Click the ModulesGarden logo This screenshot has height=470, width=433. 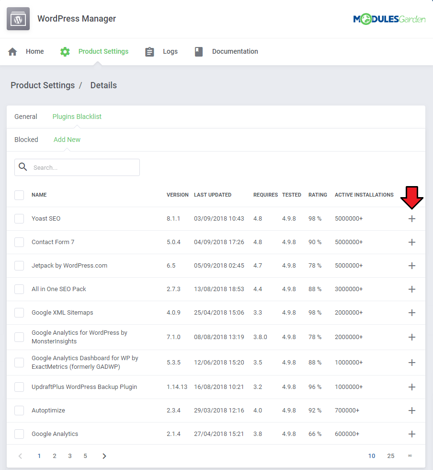point(389,19)
